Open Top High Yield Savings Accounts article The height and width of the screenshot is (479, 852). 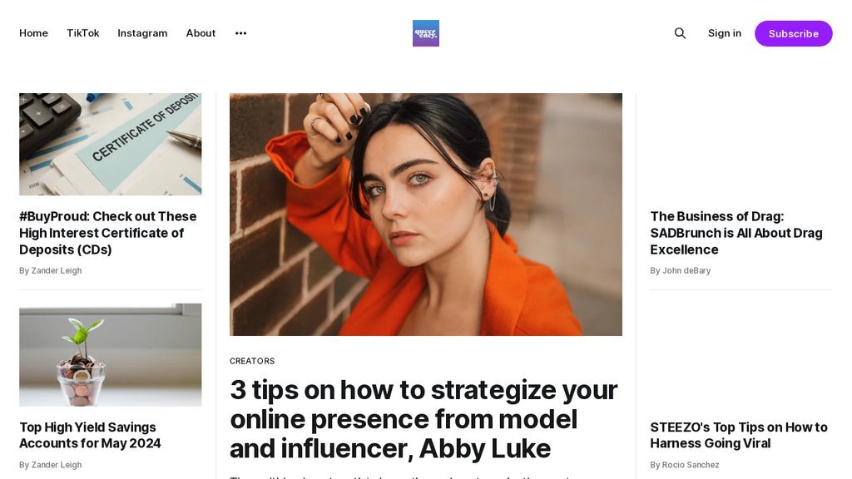[x=90, y=435]
